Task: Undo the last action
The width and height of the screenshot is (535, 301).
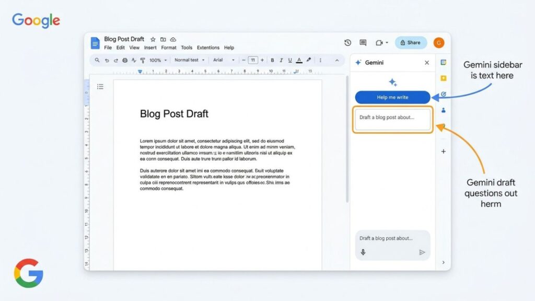Action: (107, 60)
